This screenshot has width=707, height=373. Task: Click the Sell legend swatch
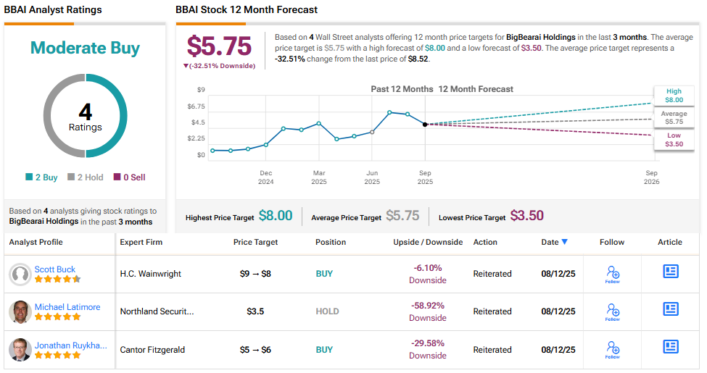coord(117,177)
